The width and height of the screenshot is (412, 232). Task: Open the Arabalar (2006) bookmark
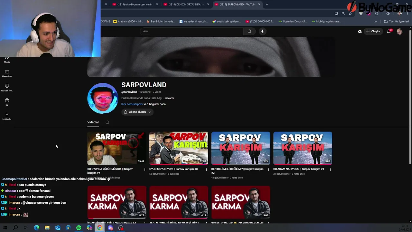pos(128,22)
